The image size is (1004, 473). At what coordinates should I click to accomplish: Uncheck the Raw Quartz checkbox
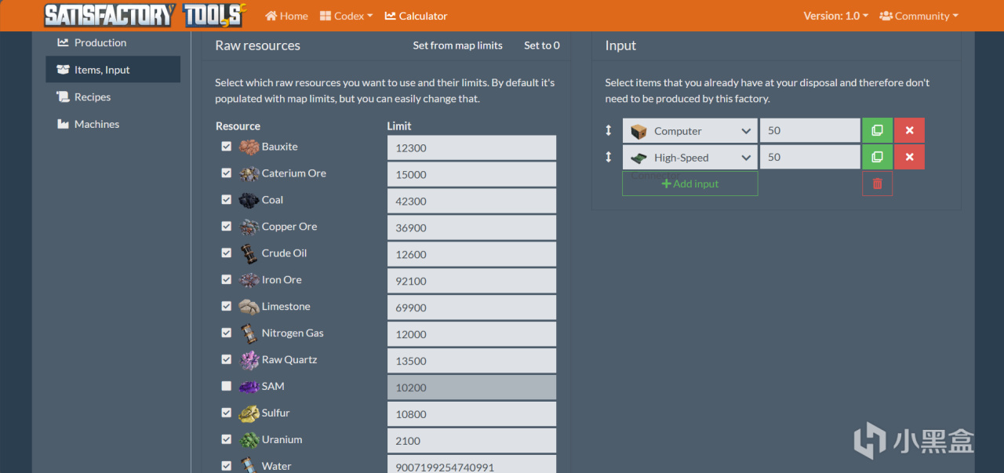pos(227,360)
